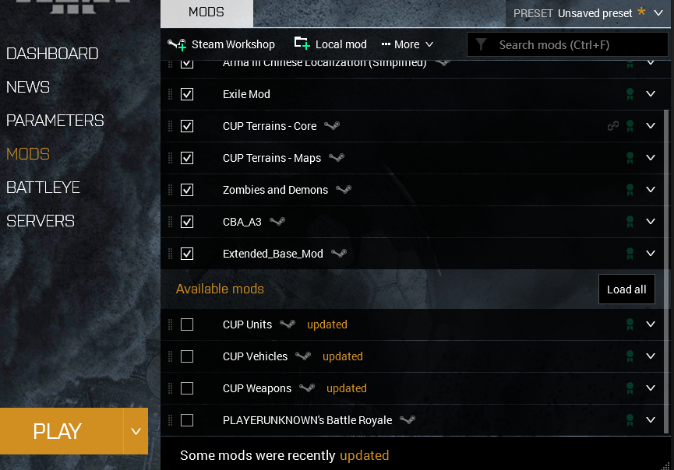This screenshot has height=470, width=674.
Task: Click Steam icon next to Zombies and Demons
Action: [344, 189]
